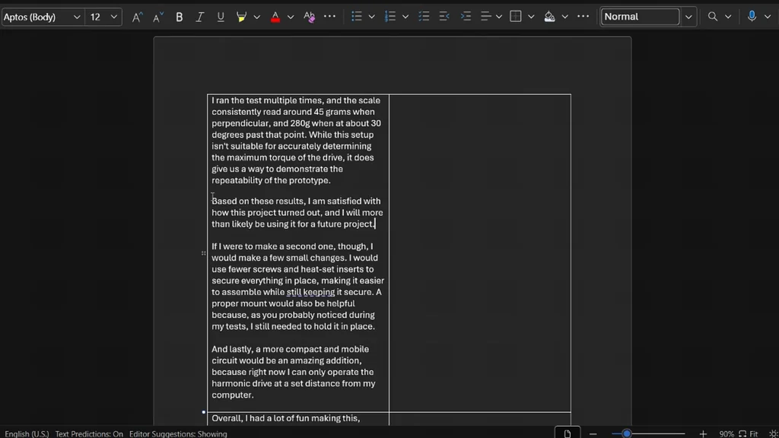The height and width of the screenshot is (438, 779).
Task: Open Find search icon
Action: click(x=712, y=17)
